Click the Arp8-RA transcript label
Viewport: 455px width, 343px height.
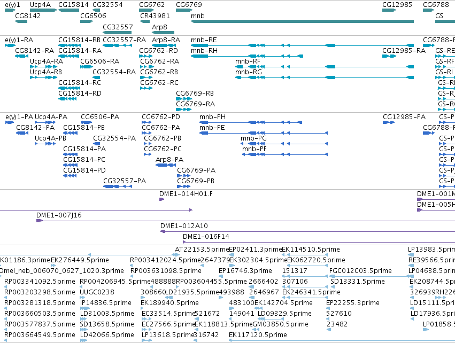(166, 40)
